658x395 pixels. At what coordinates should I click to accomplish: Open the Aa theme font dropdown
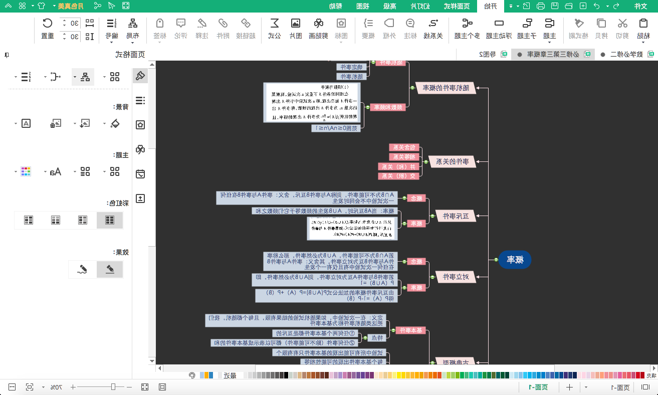(52, 171)
